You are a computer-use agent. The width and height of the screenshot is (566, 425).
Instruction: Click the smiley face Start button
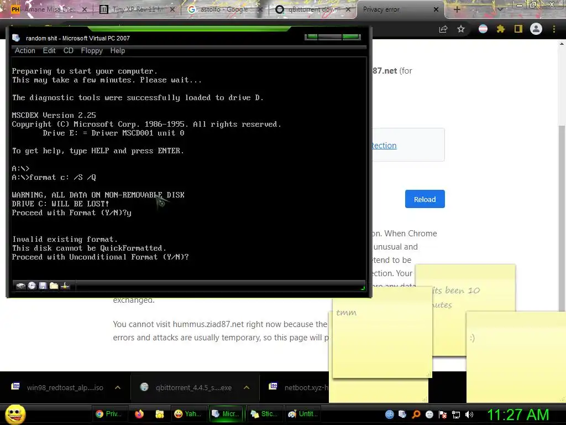15,414
